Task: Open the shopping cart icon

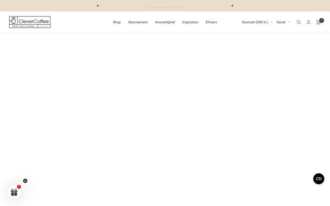Action: (319, 22)
